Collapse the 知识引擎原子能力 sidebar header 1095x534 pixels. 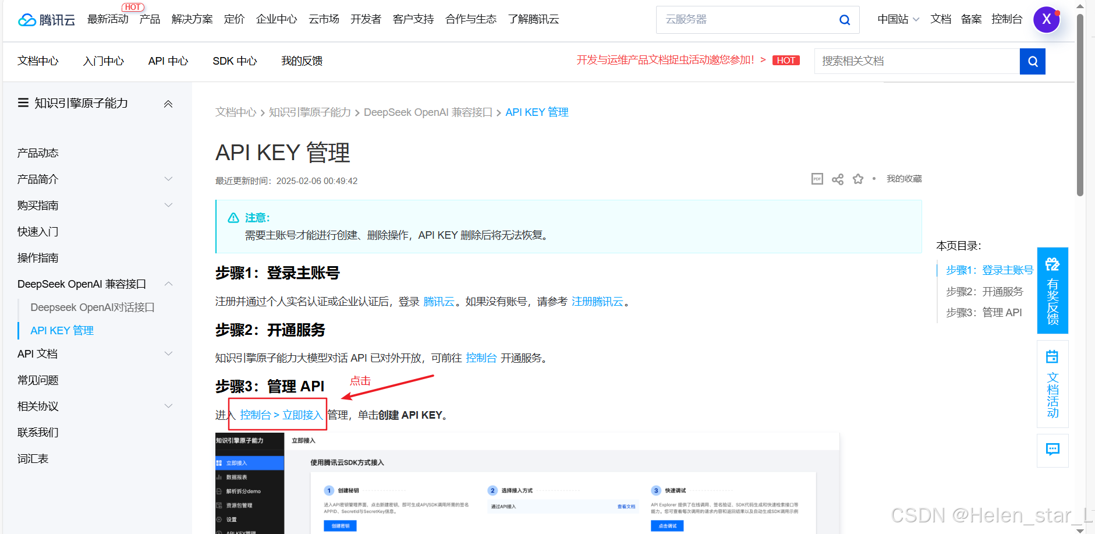[168, 104]
